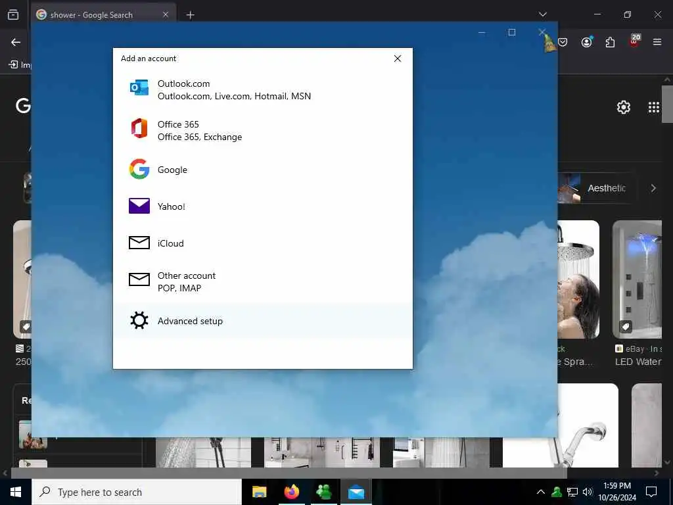The width and height of the screenshot is (673, 505).
Task: Select the Outlook.com account option
Action: point(263,89)
